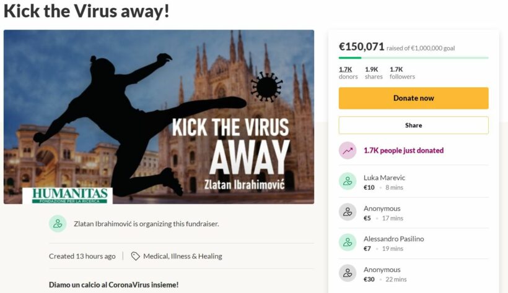The width and height of the screenshot is (508, 293).
Task: Click the 1.7K people just donated text
Action: pyautogui.click(x=403, y=150)
